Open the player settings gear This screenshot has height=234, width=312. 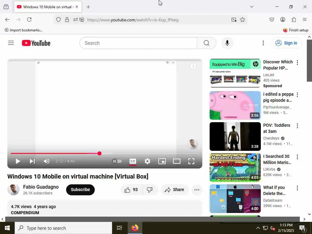click(x=147, y=161)
